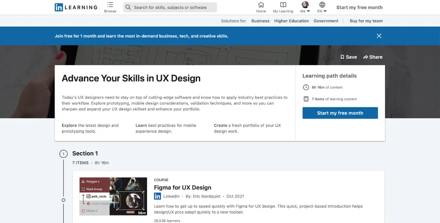Switch to Higher Education solutions
This screenshot has width=440, height=223.
[x=291, y=21]
